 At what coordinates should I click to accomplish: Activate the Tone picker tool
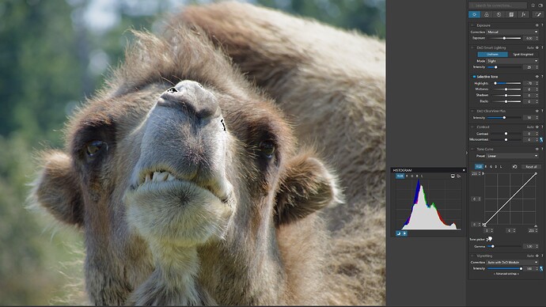point(489,239)
